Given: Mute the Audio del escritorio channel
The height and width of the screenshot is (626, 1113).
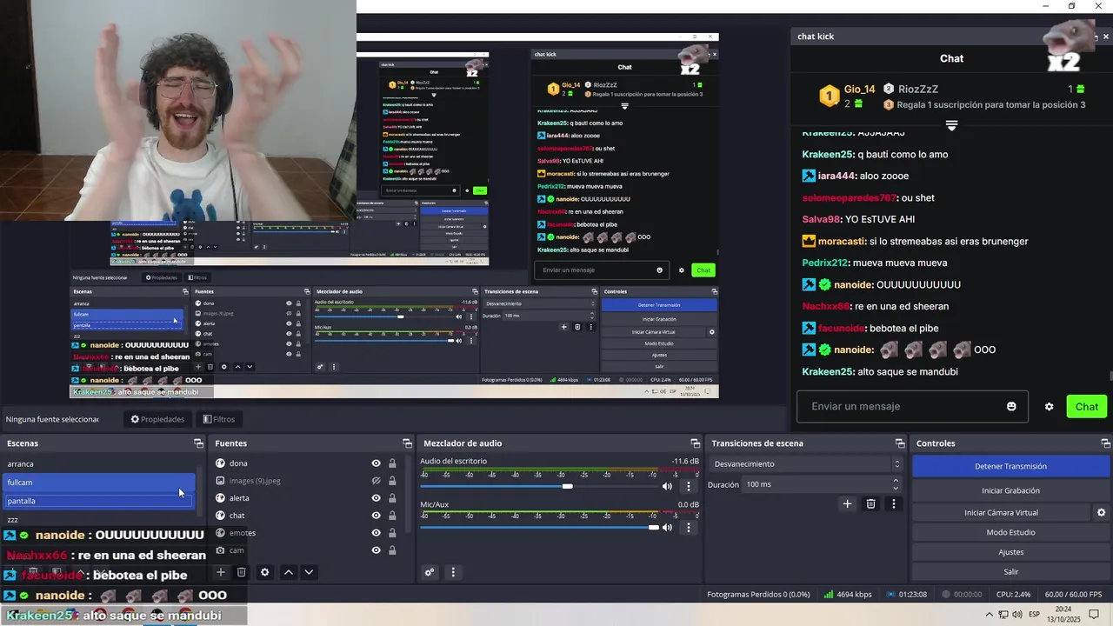Looking at the screenshot, I should pyautogui.click(x=668, y=486).
